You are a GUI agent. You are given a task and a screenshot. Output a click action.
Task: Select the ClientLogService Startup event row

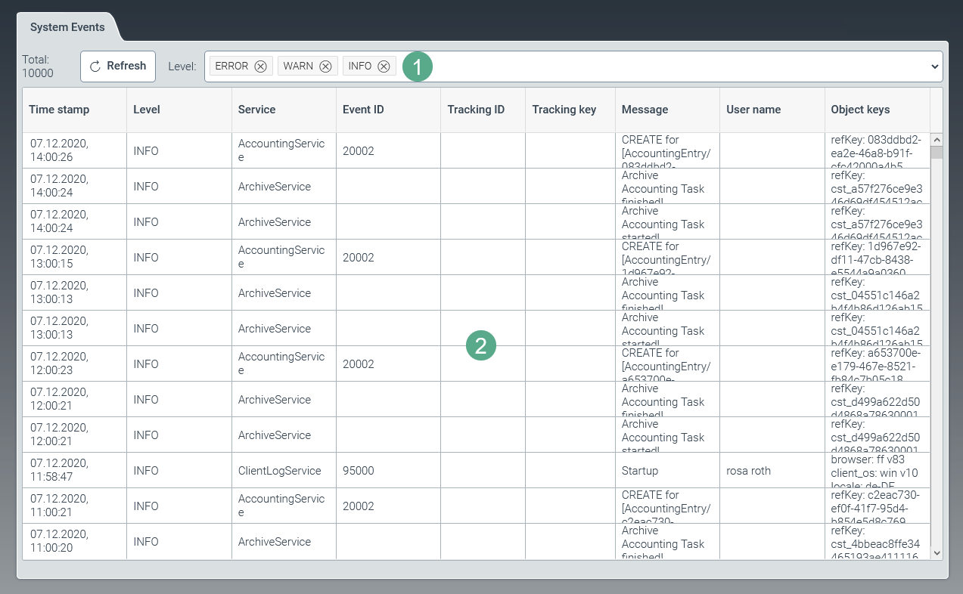279,471
